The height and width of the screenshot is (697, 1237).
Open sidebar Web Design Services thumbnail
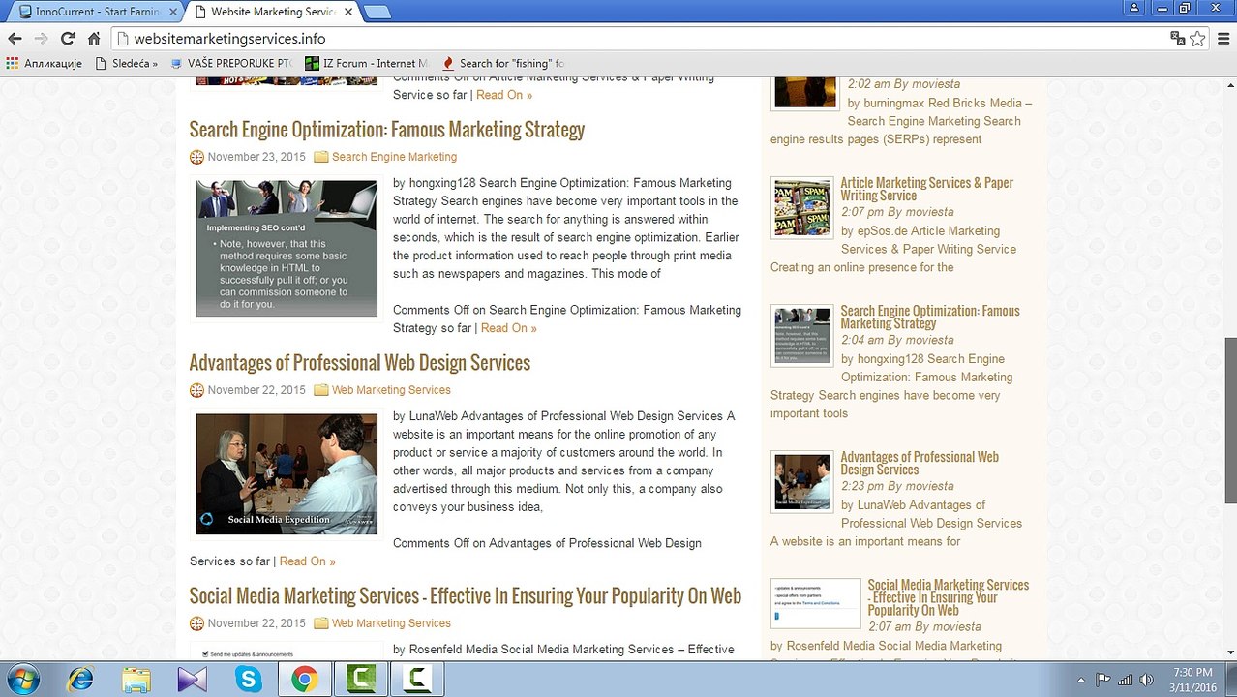(x=802, y=482)
